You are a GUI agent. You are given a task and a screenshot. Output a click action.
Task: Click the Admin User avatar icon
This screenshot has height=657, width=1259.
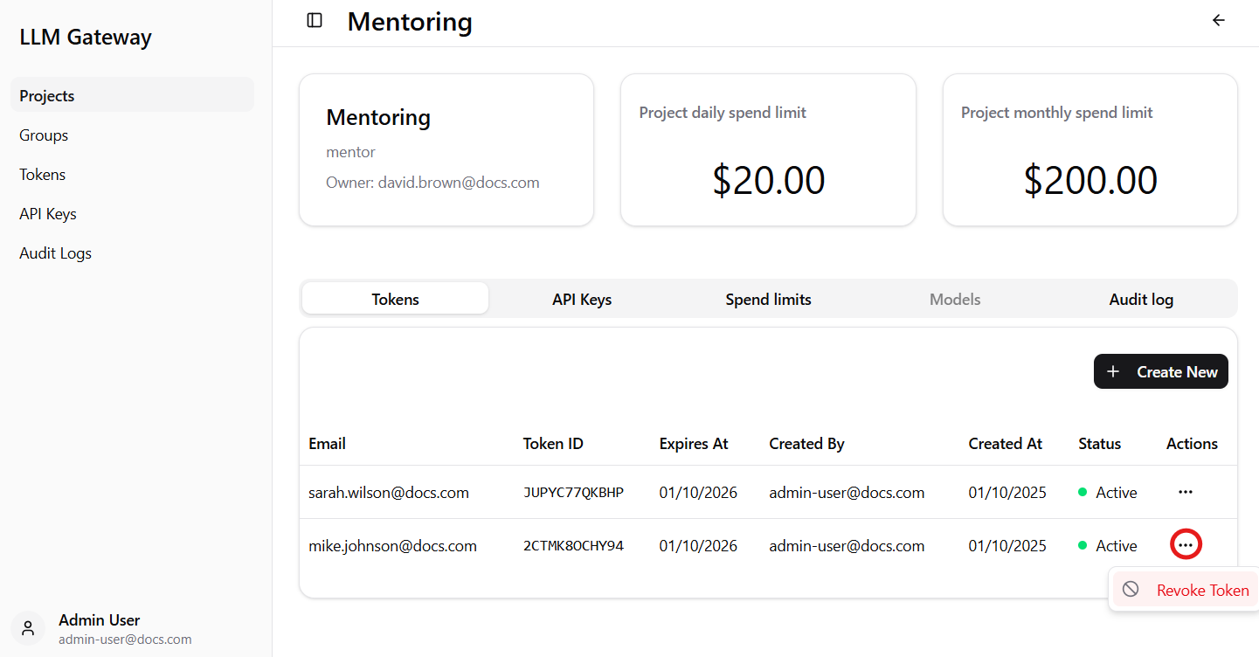tap(28, 627)
